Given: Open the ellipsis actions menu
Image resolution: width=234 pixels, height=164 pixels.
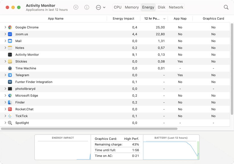Looking at the screenshot, I should (x=101, y=7).
